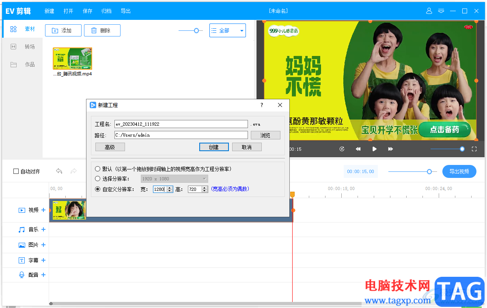Click the 打开 menu item
Image resolution: width=487 pixels, height=308 pixels.
[69, 11]
